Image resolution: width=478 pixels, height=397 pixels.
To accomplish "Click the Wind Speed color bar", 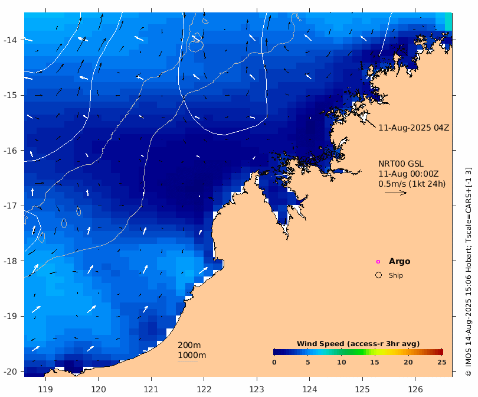I will (x=358, y=352).
